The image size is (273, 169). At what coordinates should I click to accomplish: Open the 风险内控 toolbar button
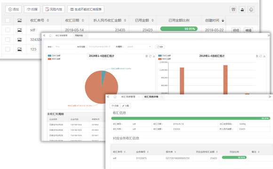(54, 9)
